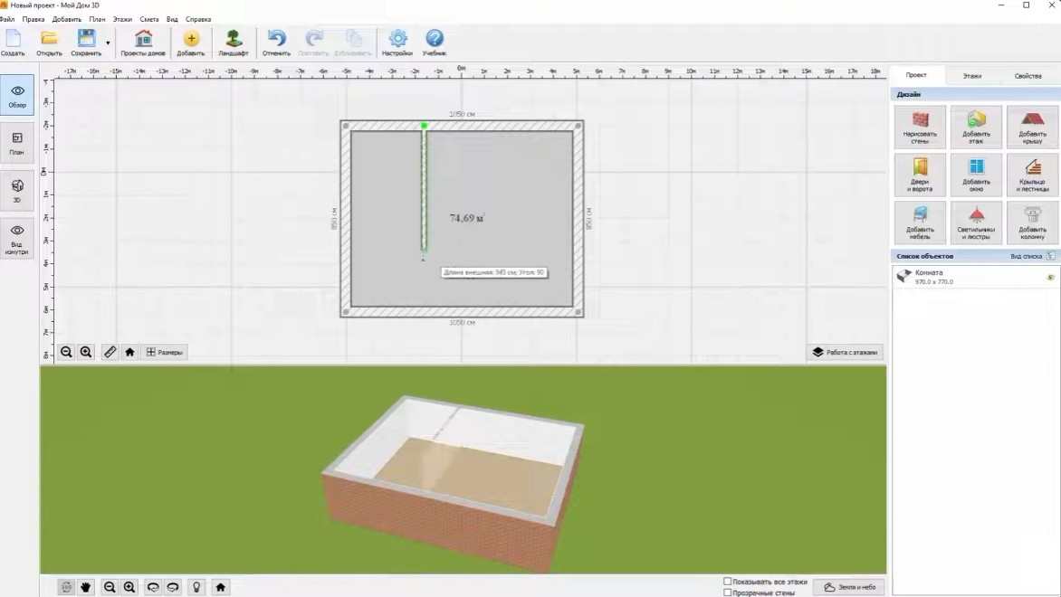This screenshot has height=597, width=1061.
Task: Enable the Прозрачные стены checkbox
Action: 728,593
